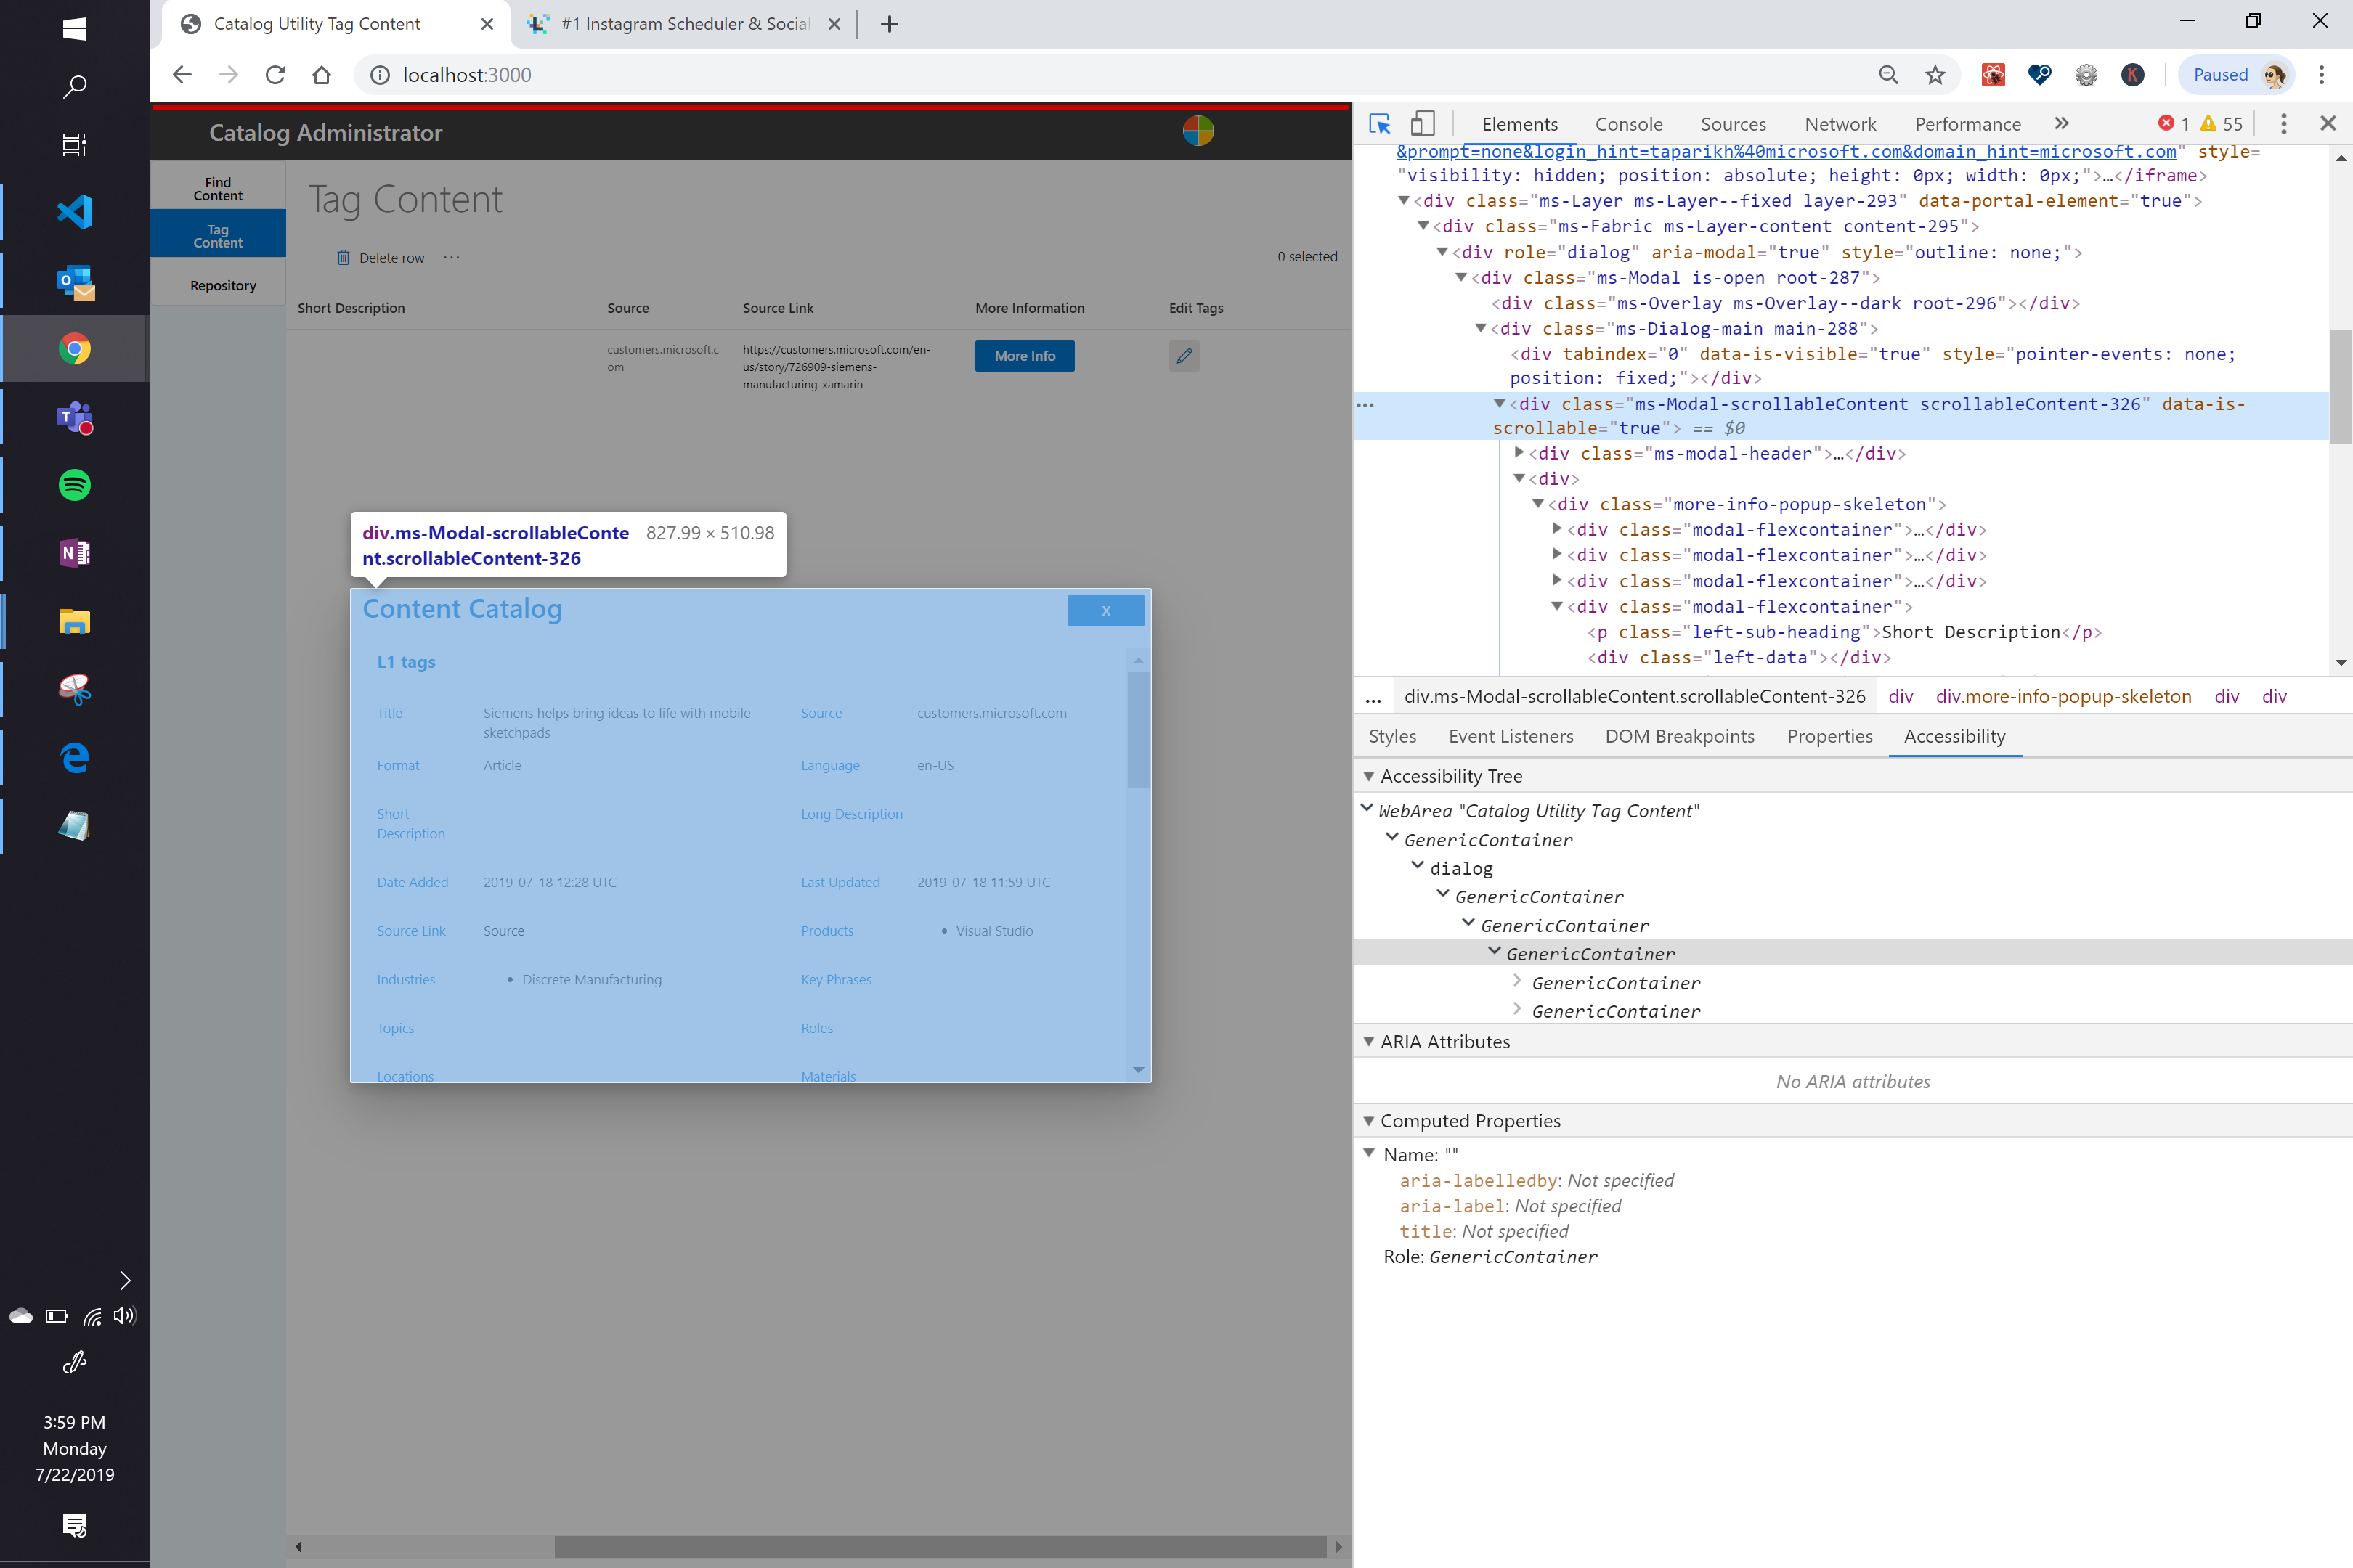Bookmark the page with the star icon
The image size is (2353, 1568).
point(1934,74)
